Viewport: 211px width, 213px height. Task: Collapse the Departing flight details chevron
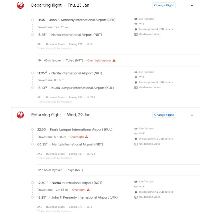point(192,6)
